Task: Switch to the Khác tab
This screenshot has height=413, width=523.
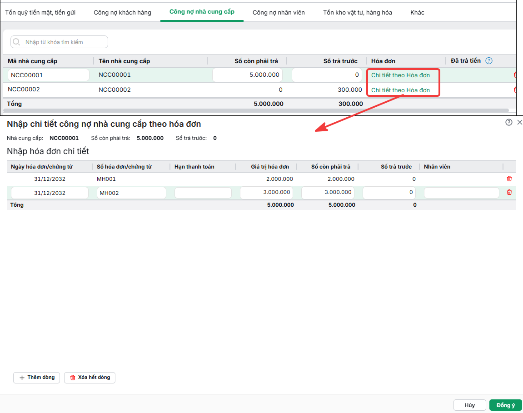Action: [417, 13]
